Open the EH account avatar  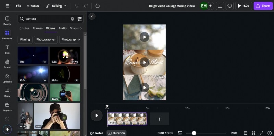coord(204,6)
